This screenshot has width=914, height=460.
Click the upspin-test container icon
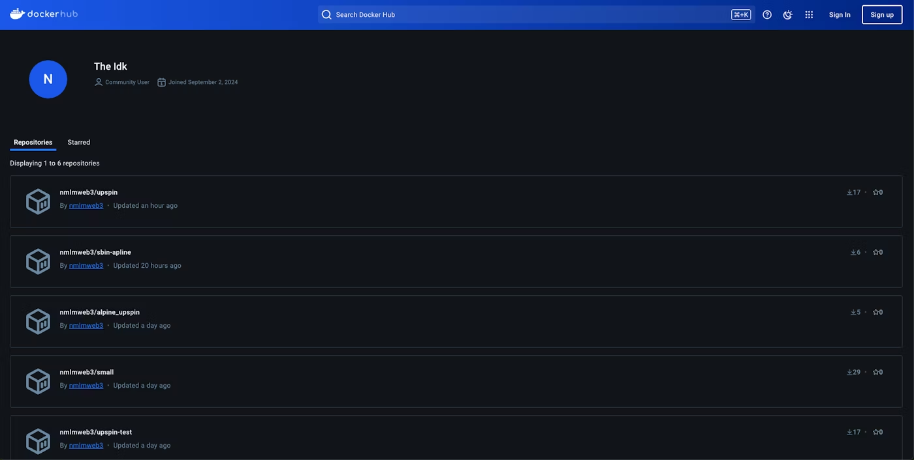(38, 441)
